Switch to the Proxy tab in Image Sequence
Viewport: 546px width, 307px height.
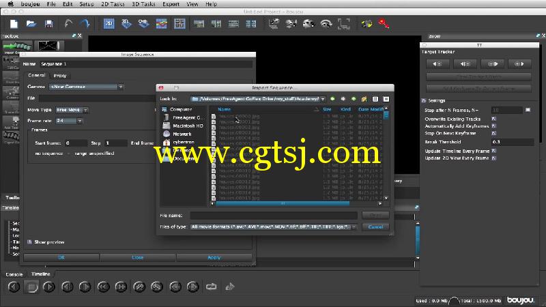tap(60, 76)
